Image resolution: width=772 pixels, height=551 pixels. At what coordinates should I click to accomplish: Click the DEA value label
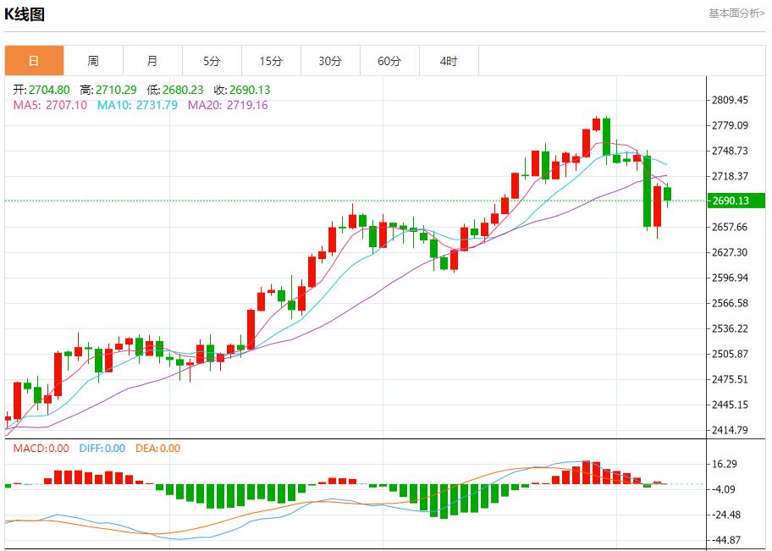tap(157, 449)
